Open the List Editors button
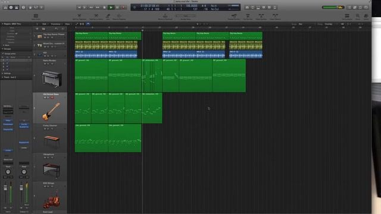 click(349, 8)
